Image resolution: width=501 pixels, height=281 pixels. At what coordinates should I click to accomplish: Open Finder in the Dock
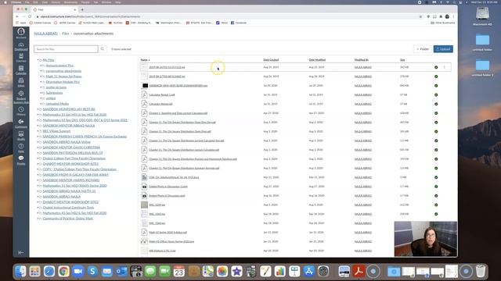20,271
